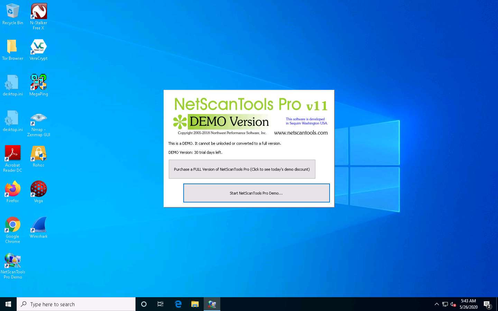This screenshot has width=498, height=311.
Task: Select the VeraCrypt desktop shortcut
Action: point(38,49)
